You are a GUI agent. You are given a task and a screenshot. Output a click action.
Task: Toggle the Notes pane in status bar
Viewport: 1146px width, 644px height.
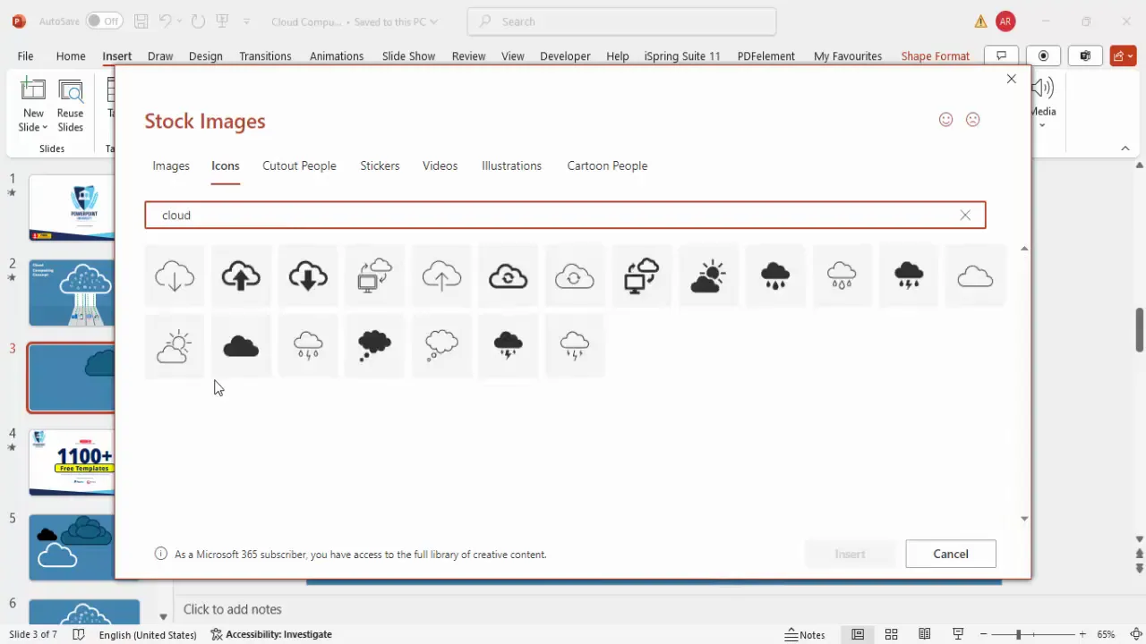click(805, 634)
